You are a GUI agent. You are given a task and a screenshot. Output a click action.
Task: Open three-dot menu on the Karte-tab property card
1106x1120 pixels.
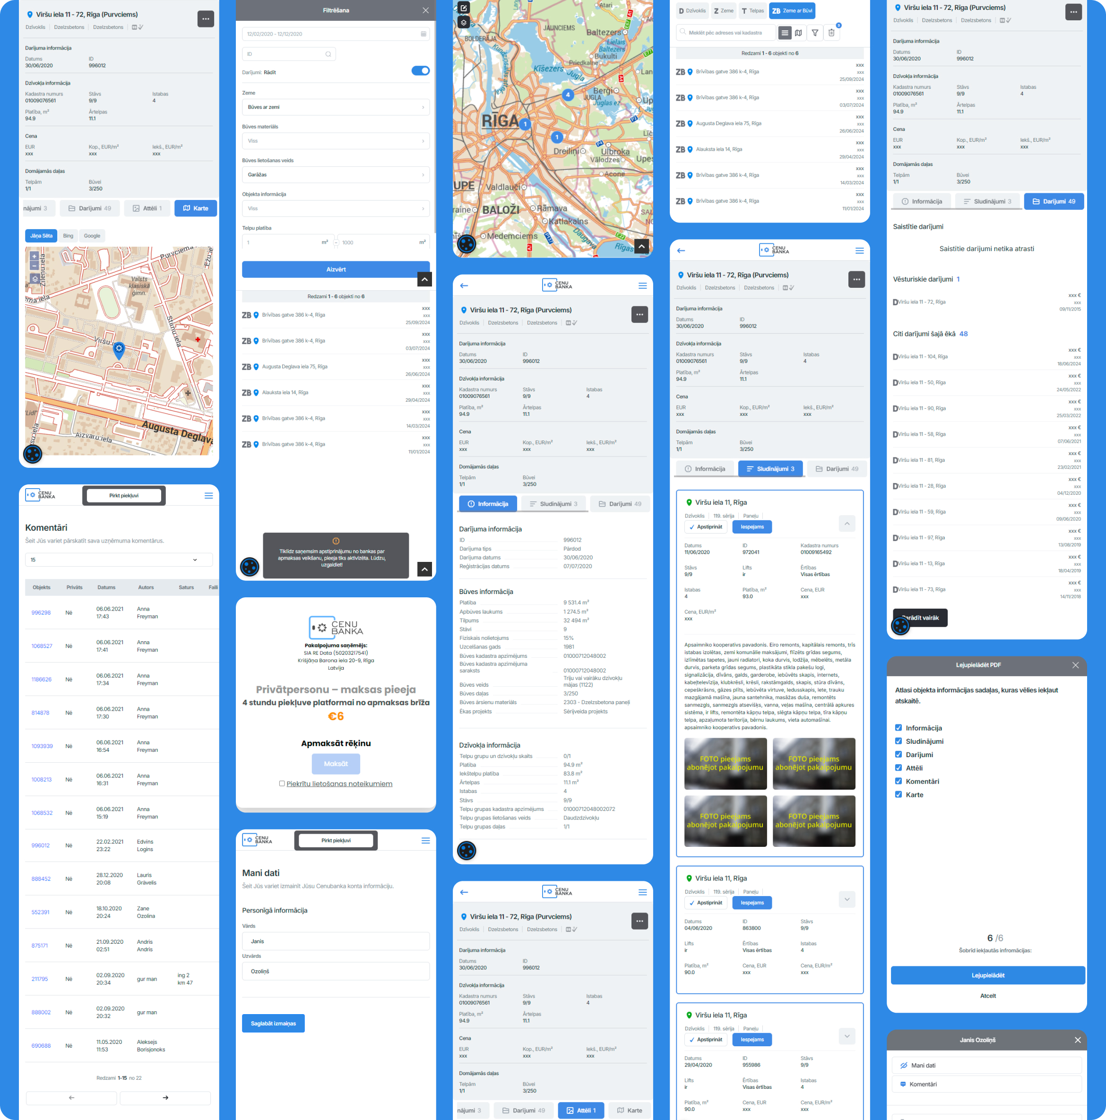pos(206,19)
